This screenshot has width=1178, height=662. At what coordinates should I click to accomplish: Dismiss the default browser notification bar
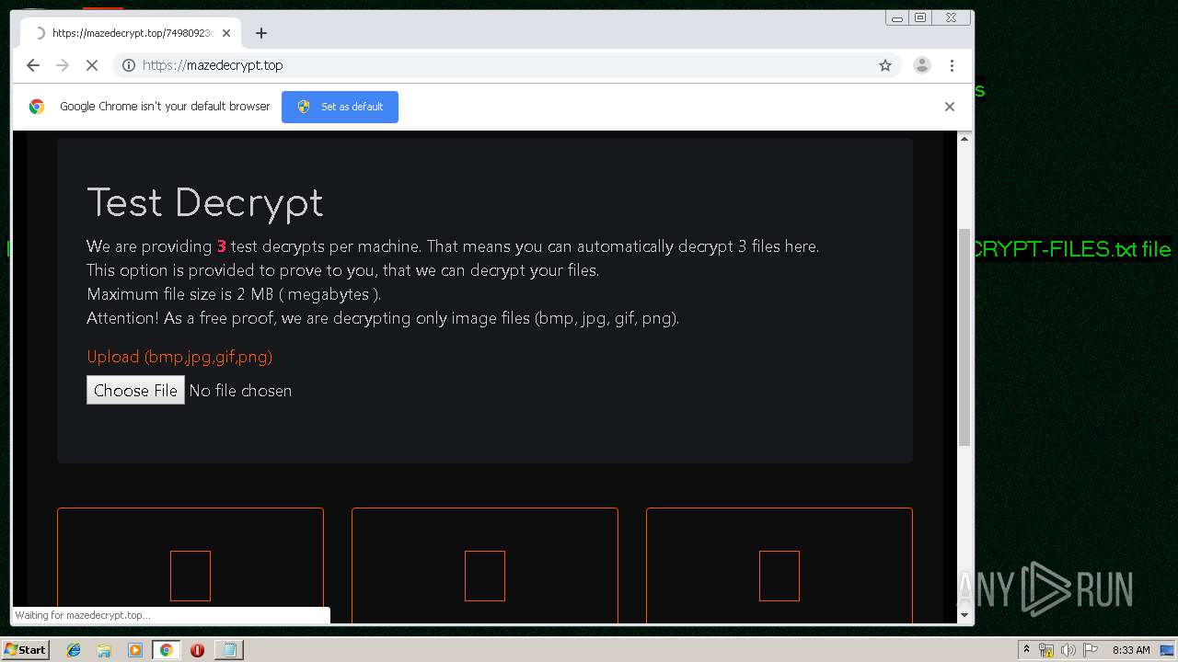950,107
